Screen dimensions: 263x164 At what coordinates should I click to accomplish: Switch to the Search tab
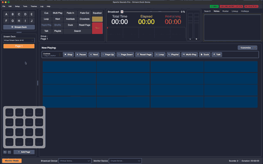(207, 11)
